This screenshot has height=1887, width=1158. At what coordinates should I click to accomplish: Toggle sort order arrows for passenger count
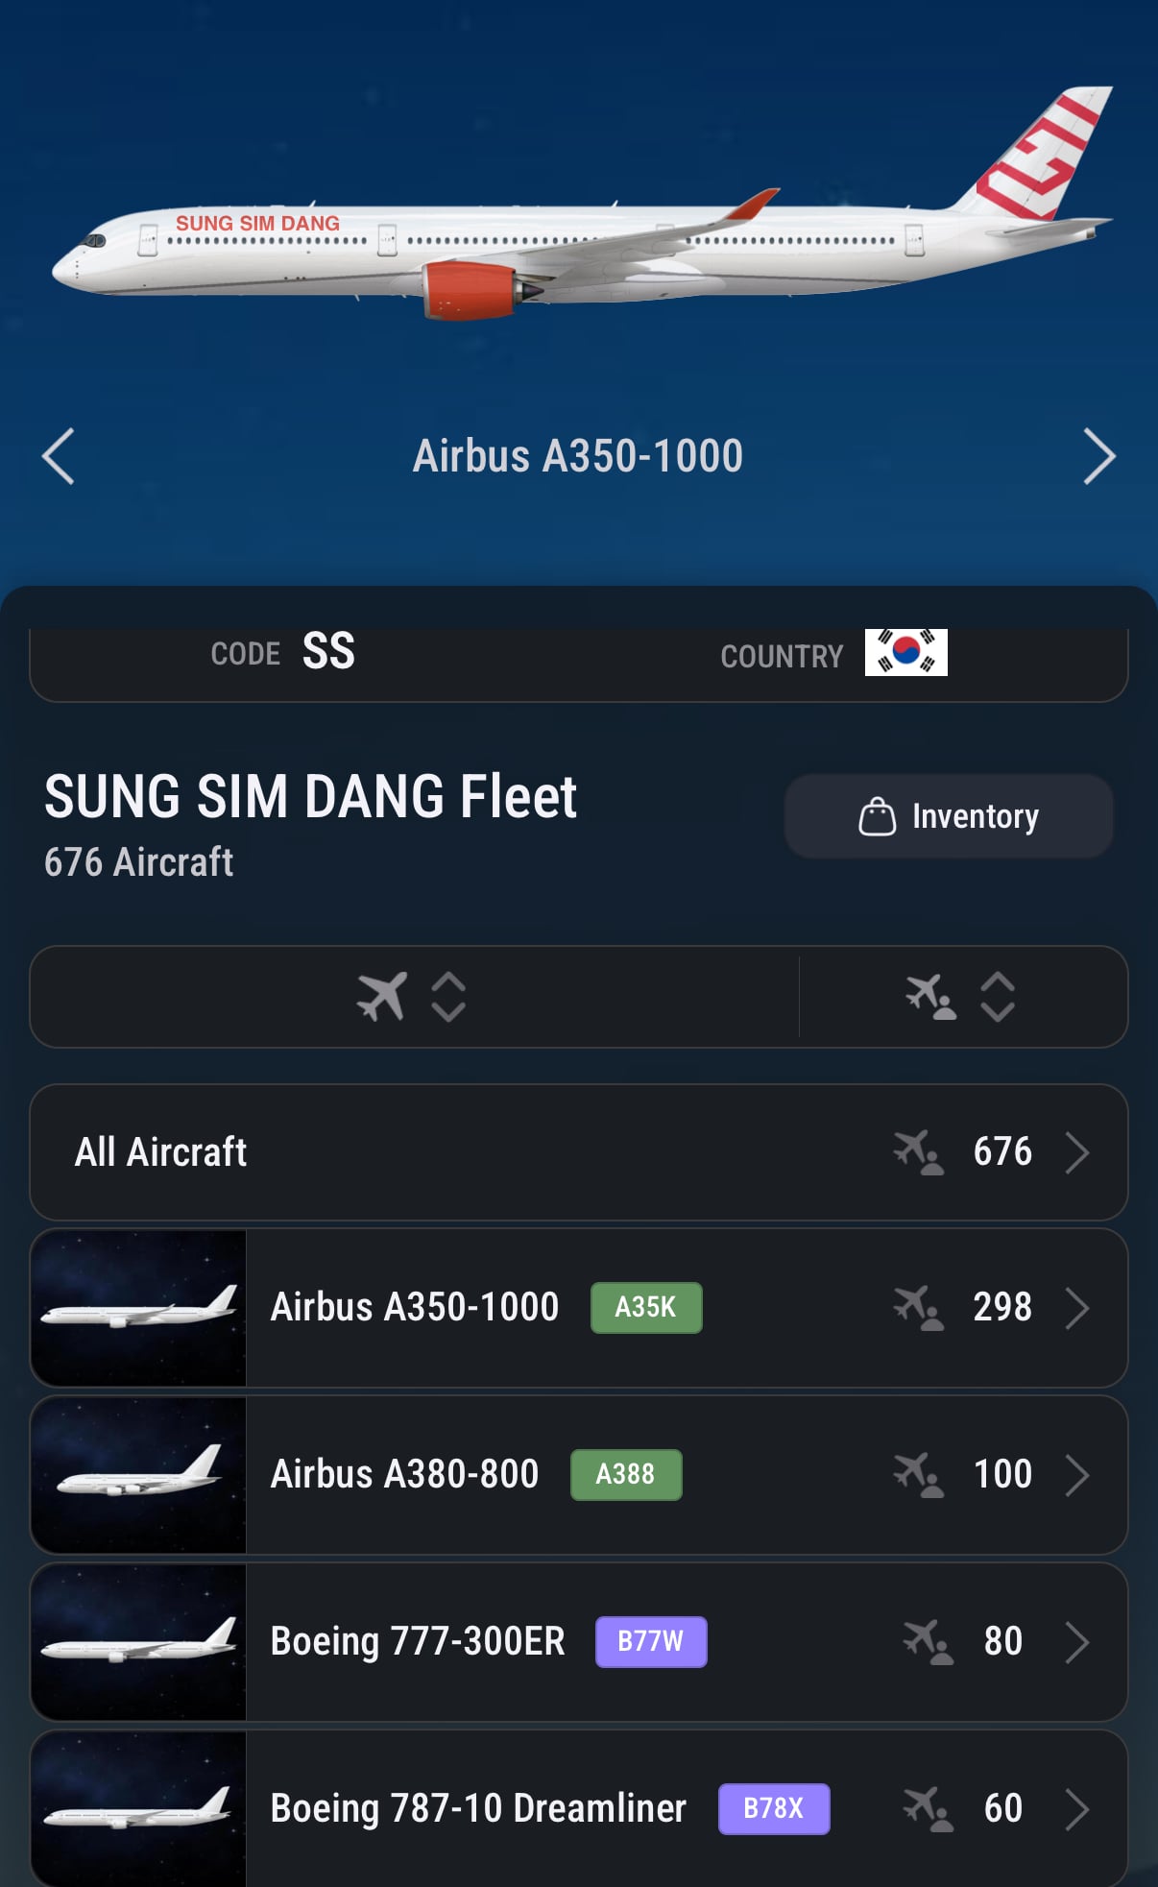point(998,996)
